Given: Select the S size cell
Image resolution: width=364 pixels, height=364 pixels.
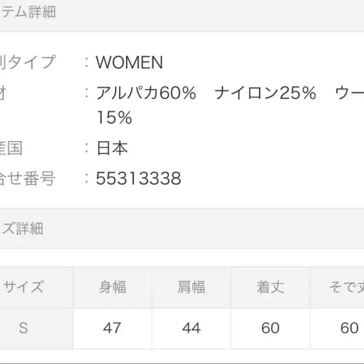Looking at the screenshot, I should tap(23, 328).
